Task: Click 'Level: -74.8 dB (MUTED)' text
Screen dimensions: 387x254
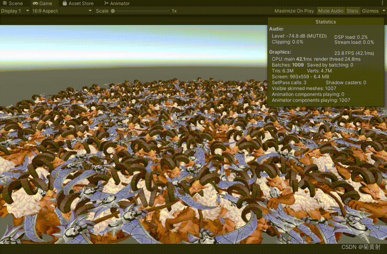Action: point(299,36)
